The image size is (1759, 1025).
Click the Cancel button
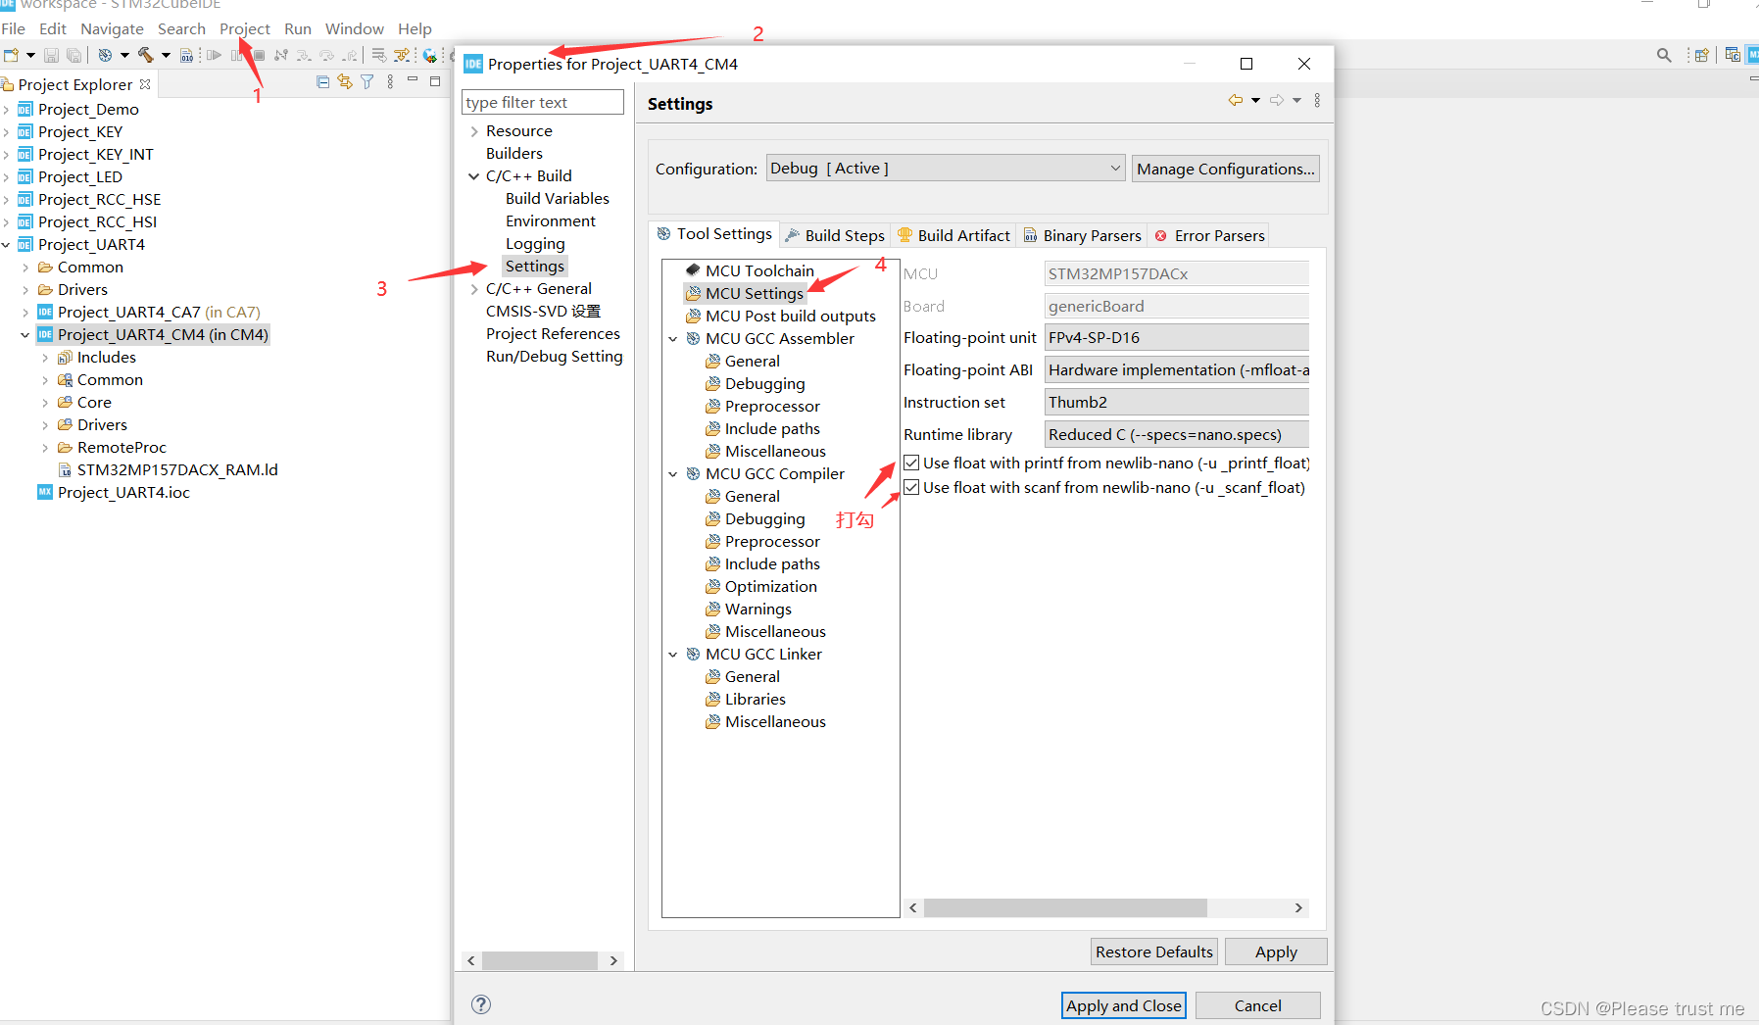click(1257, 1005)
